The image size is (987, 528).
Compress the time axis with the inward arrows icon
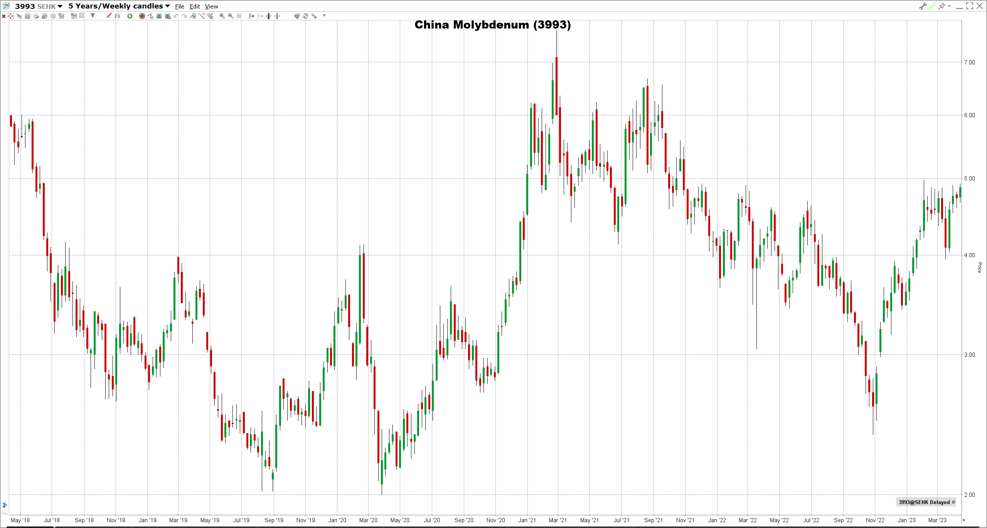tap(277, 16)
